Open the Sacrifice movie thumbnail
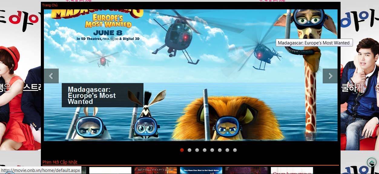Image resolution: width=379 pixels, height=174 pixels. tap(156, 170)
